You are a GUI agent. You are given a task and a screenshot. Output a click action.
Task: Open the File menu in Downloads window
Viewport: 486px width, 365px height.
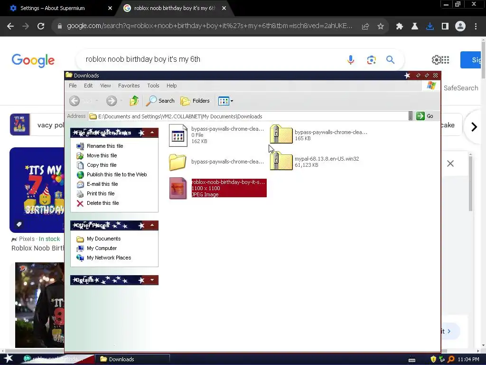73,86
